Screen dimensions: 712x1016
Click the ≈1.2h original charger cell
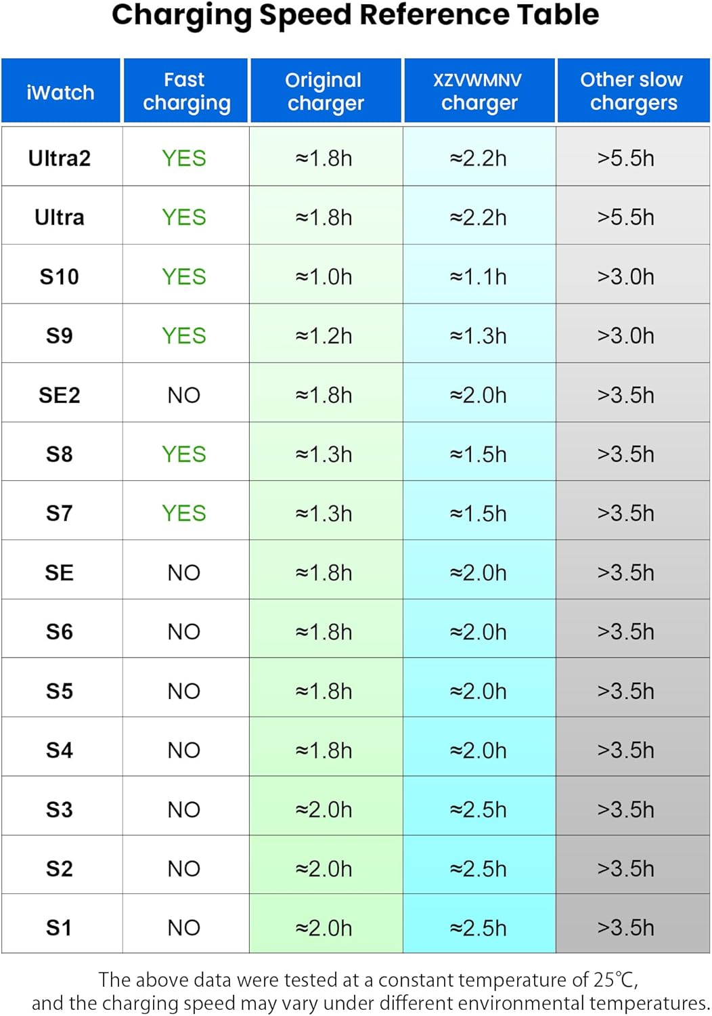324,336
